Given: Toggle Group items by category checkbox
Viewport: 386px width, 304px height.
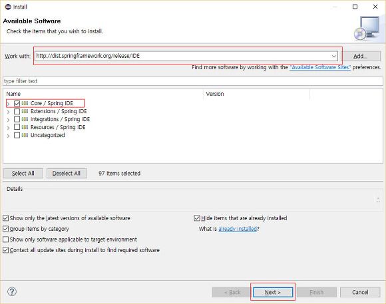Looking at the screenshot, I should coord(6,229).
